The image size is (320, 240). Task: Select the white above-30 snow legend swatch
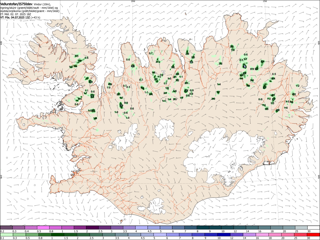(x=313, y=227)
